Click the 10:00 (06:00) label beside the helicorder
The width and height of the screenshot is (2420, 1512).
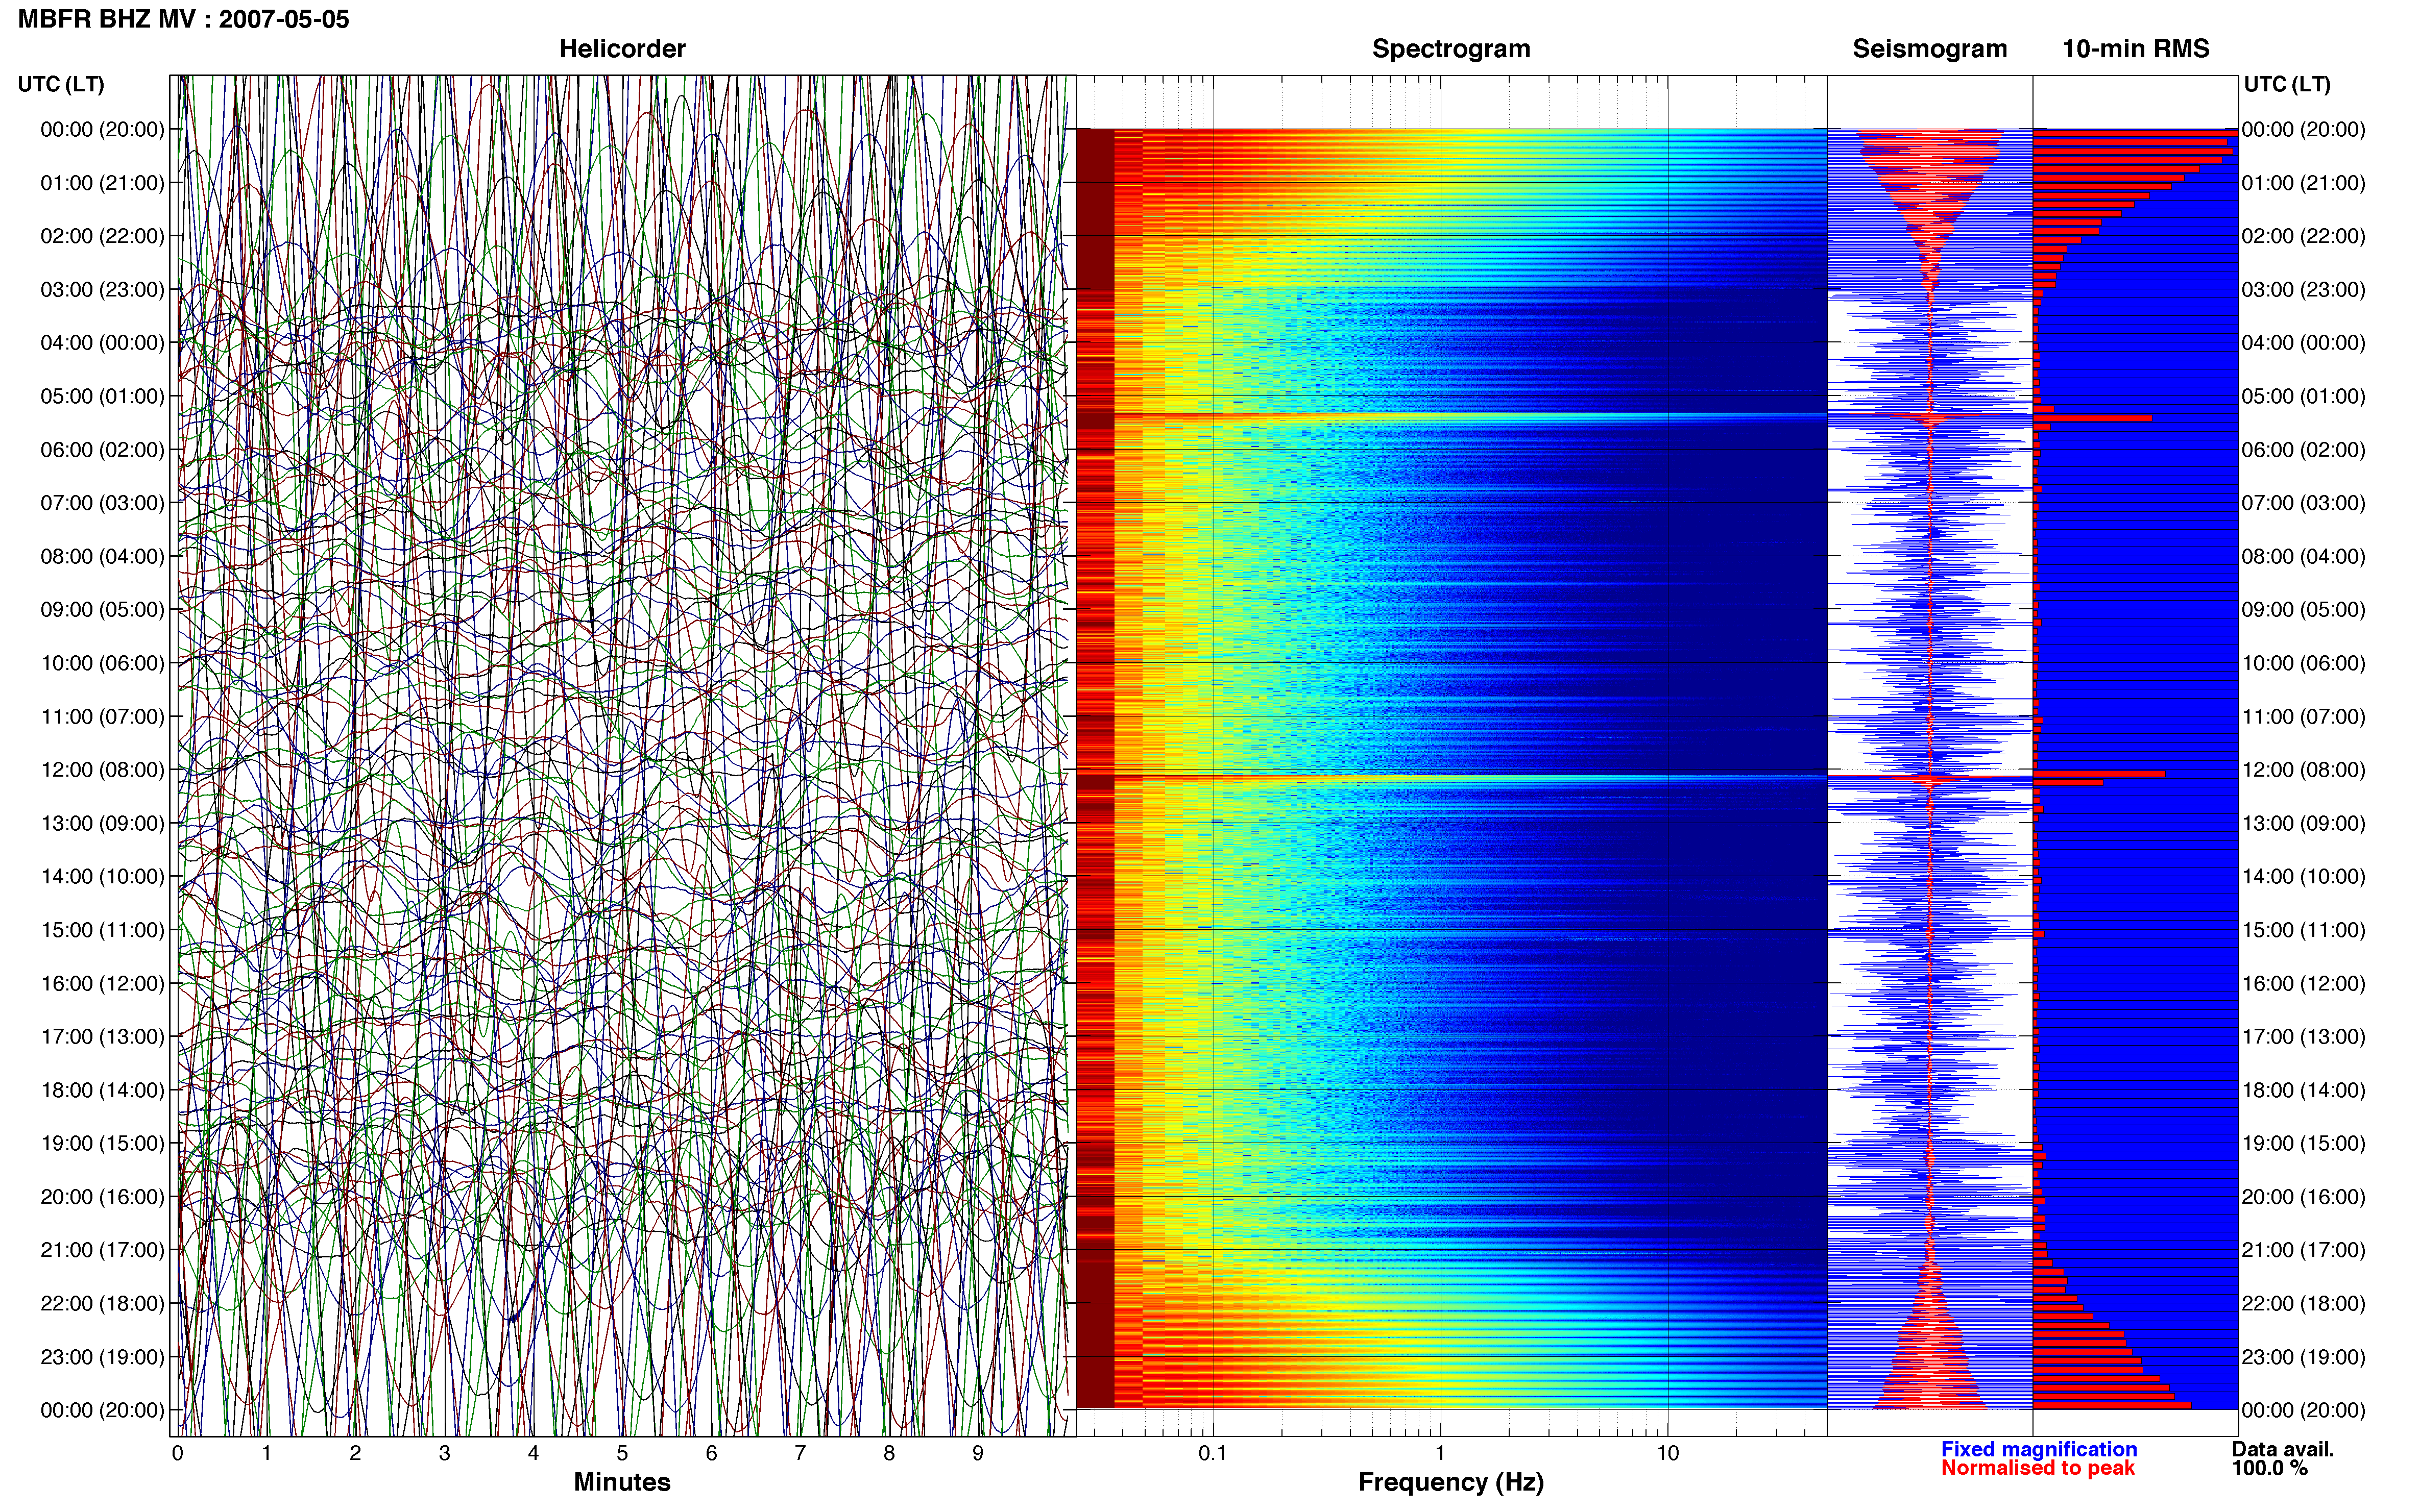[102, 663]
